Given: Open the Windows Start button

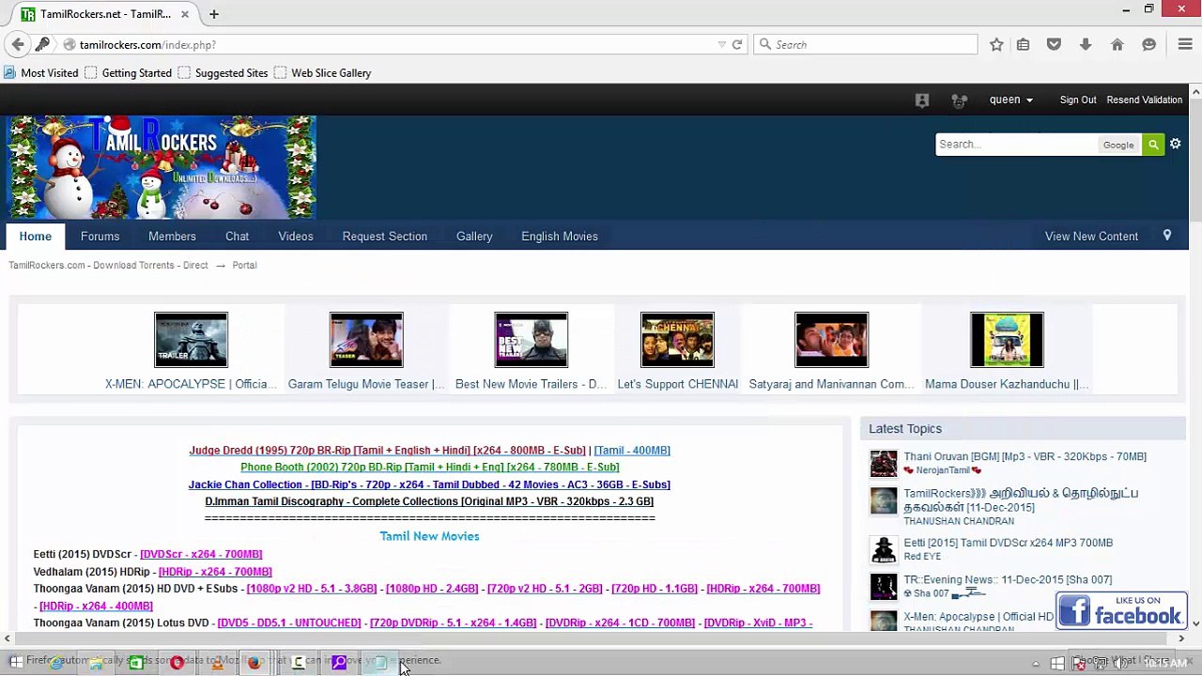Looking at the screenshot, I should [16, 662].
